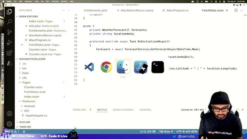The height and width of the screenshot is (139, 247).
Task: Click line 47 forecasts assignment code
Action: (x=148, y=49)
